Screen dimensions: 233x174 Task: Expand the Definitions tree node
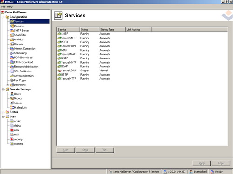[x=7, y=85]
